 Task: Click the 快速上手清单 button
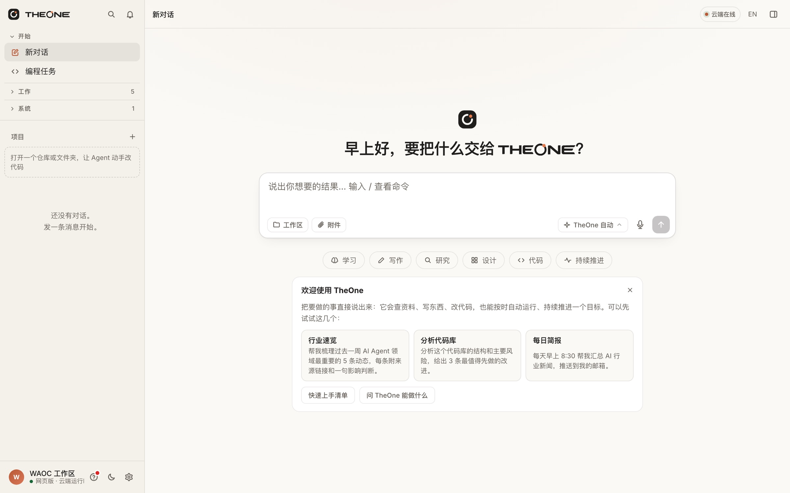(x=328, y=395)
